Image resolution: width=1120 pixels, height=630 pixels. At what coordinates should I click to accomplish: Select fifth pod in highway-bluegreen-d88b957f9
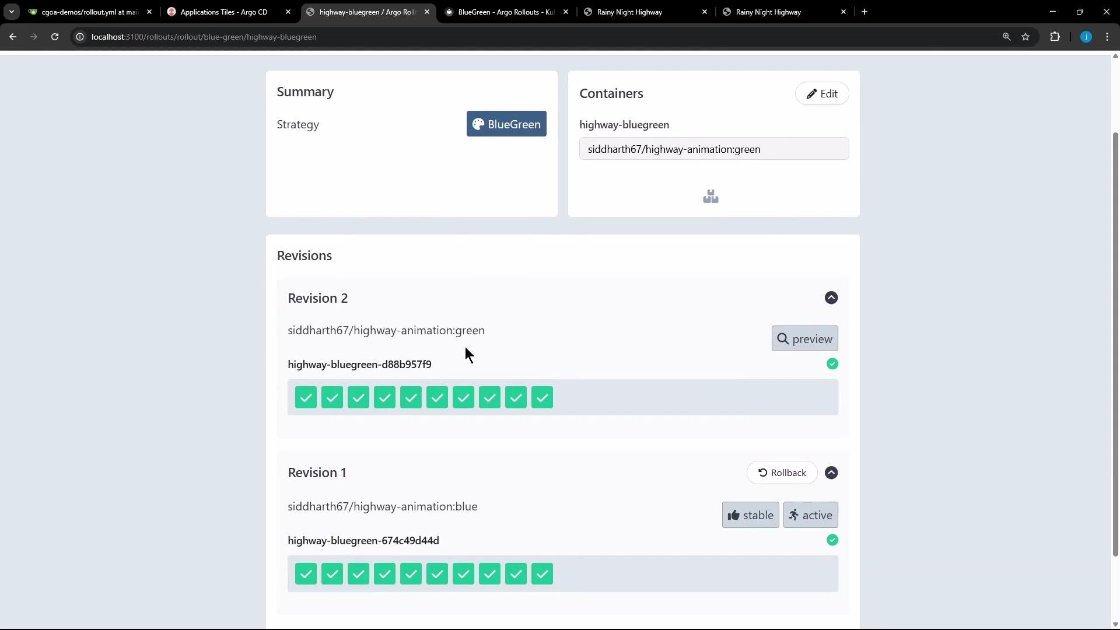point(411,397)
